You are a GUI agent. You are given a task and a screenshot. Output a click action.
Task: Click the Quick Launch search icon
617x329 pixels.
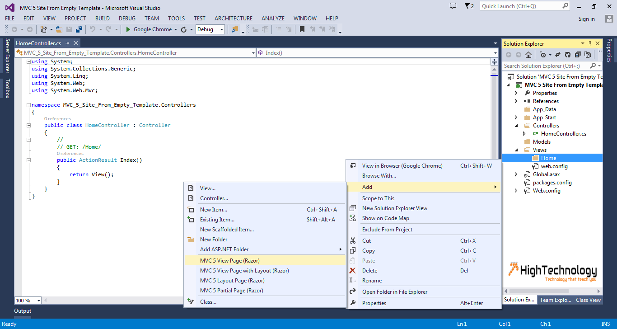565,6
